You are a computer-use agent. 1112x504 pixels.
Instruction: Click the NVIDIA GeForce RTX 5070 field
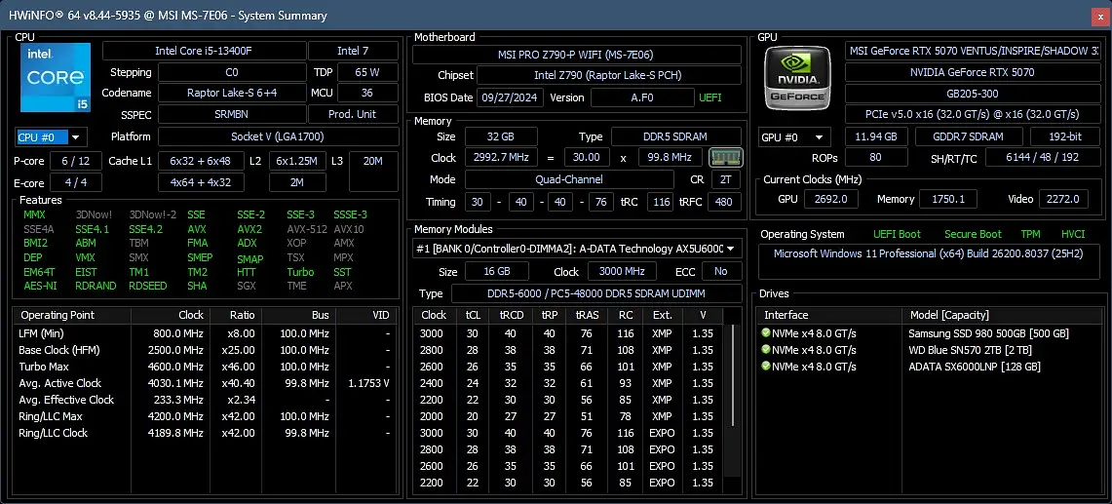pyautogui.click(x=973, y=72)
